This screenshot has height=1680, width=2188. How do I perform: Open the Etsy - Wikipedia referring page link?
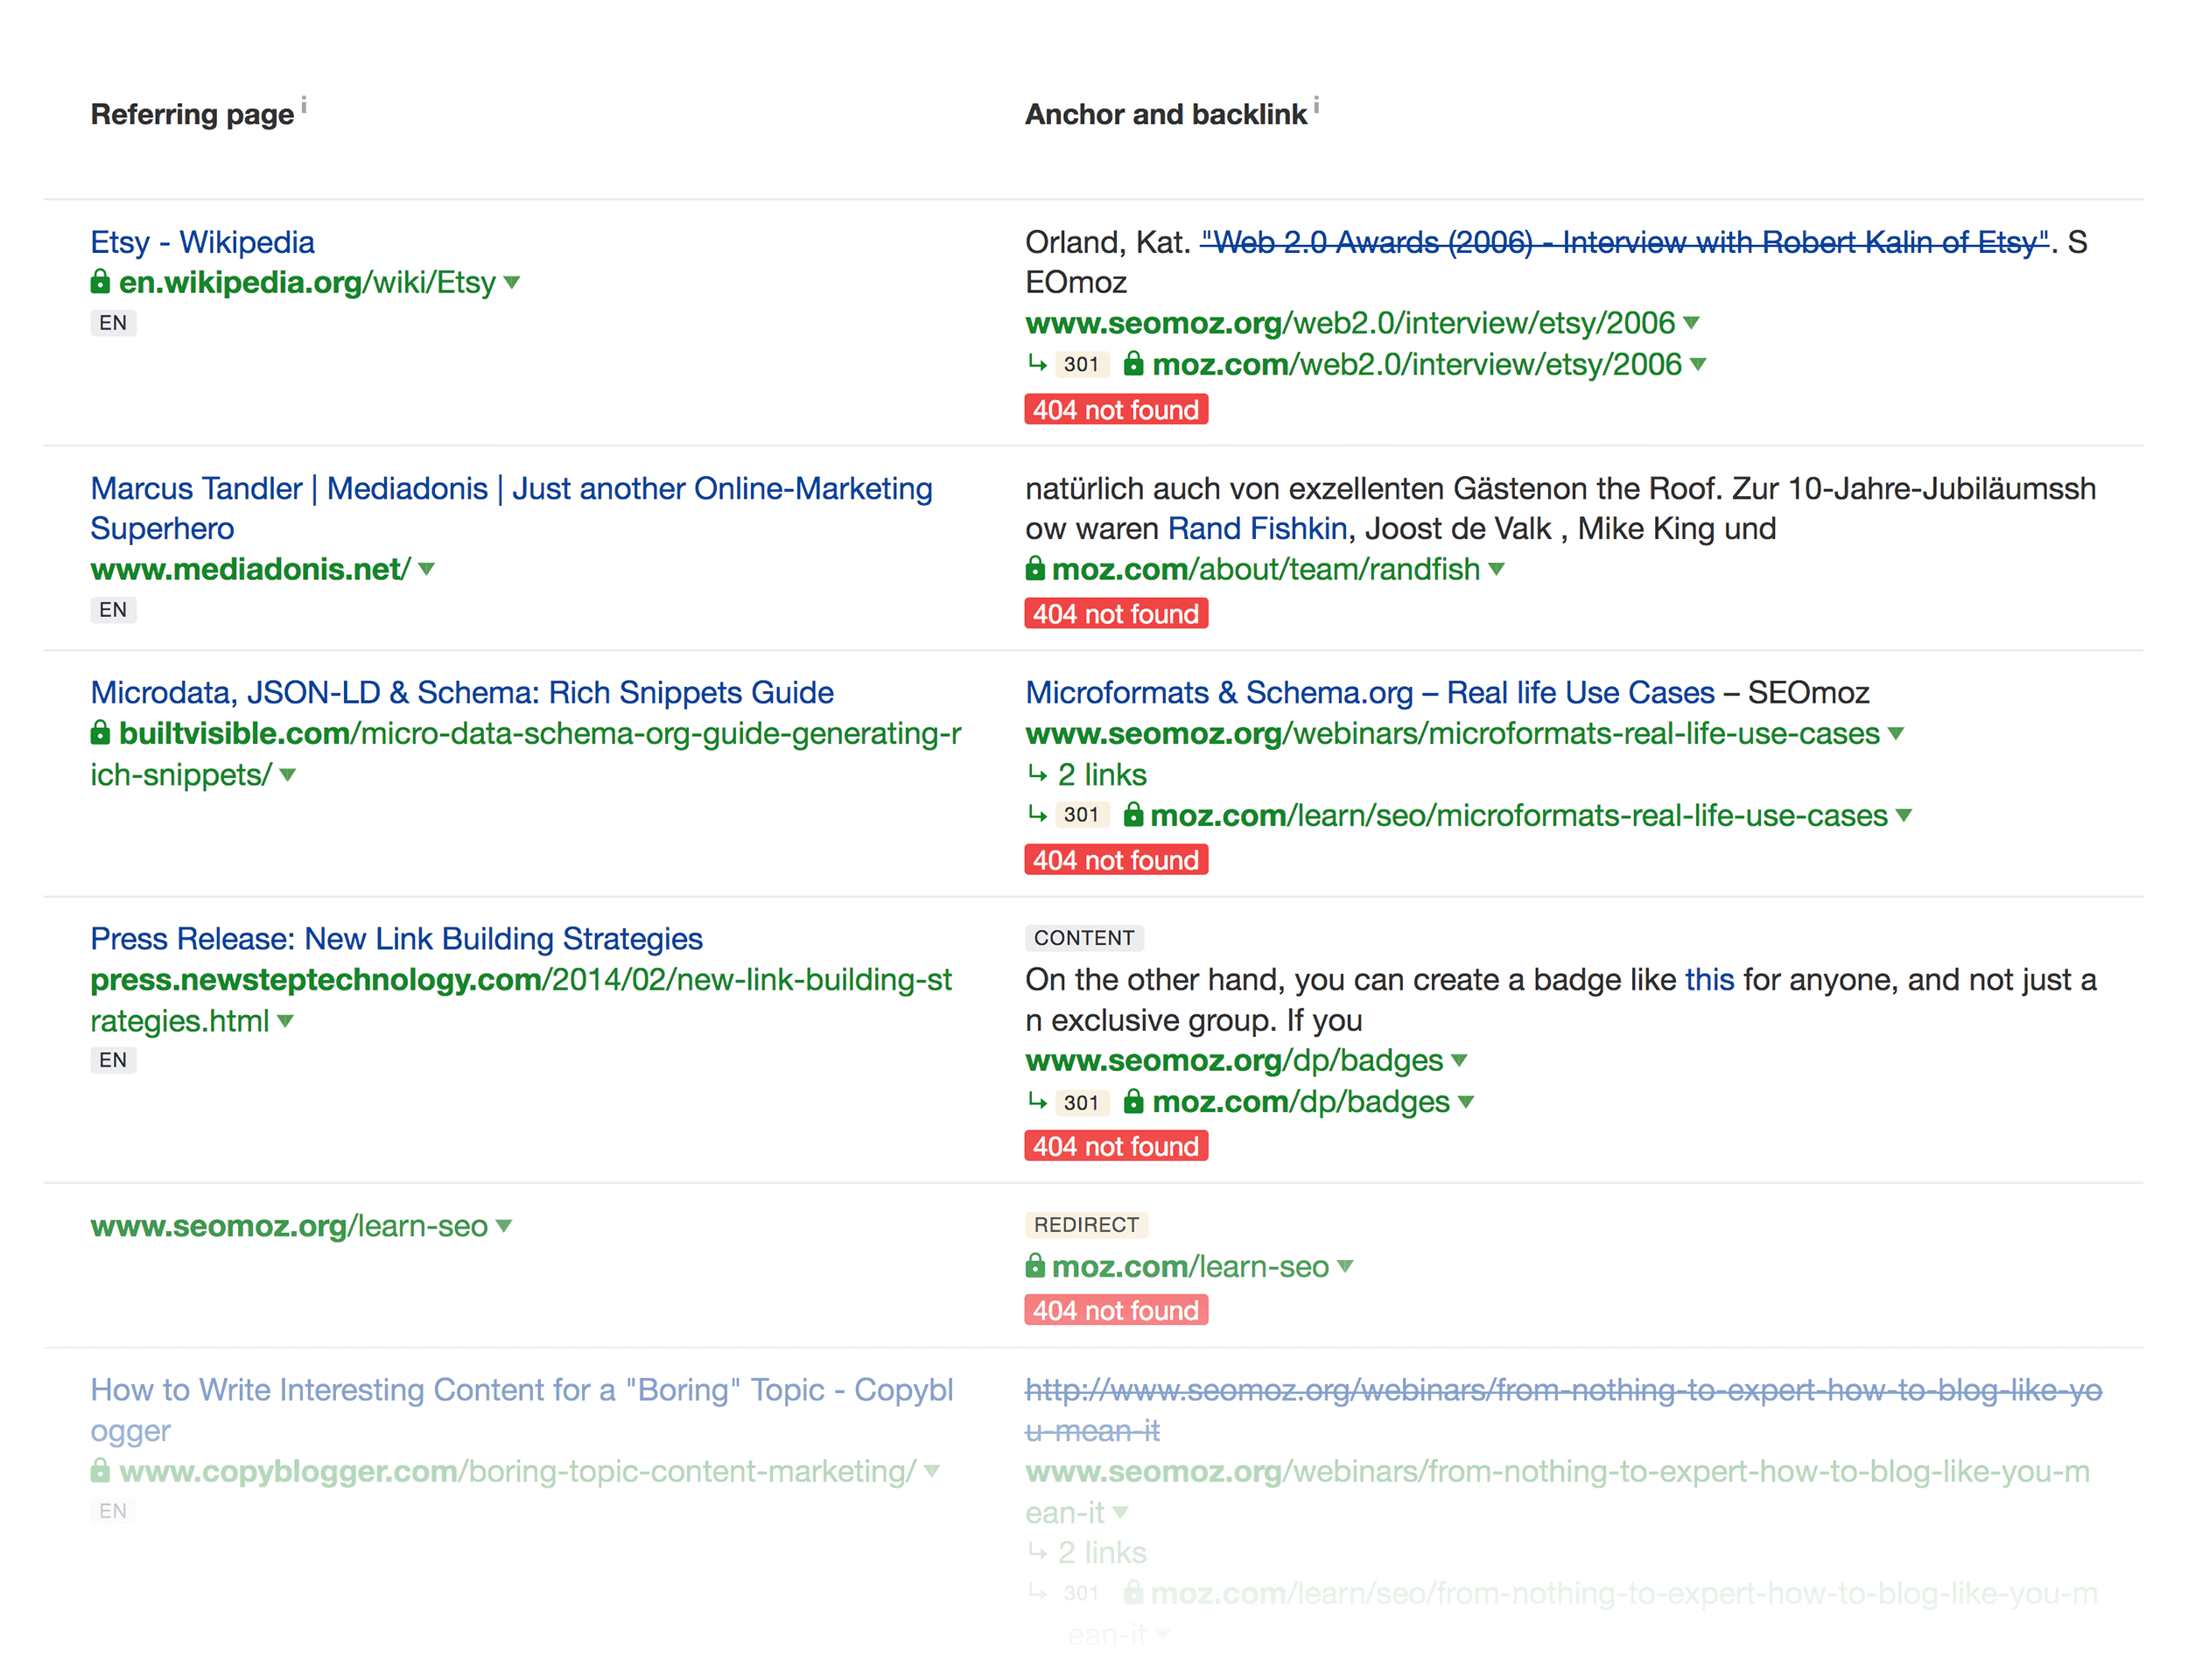[x=202, y=242]
